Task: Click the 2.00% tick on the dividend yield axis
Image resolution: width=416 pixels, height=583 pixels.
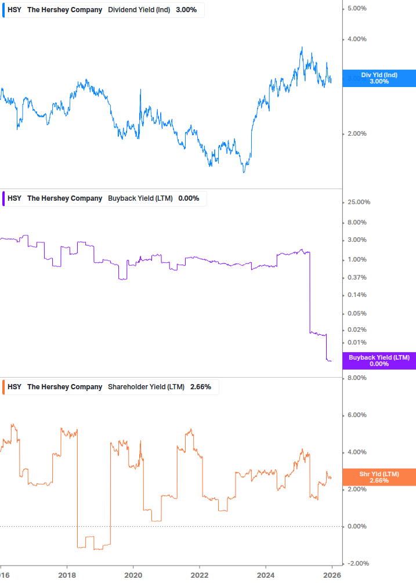Action: point(357,133)
